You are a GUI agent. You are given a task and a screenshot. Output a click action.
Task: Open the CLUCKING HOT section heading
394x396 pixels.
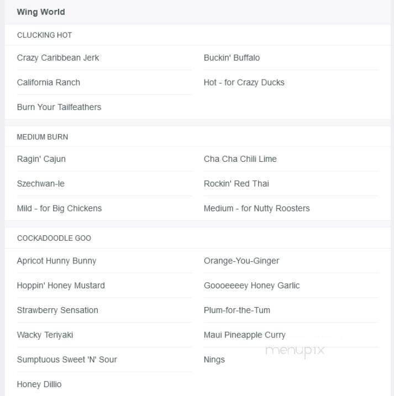pyautogui.click(x=44, y=35)
